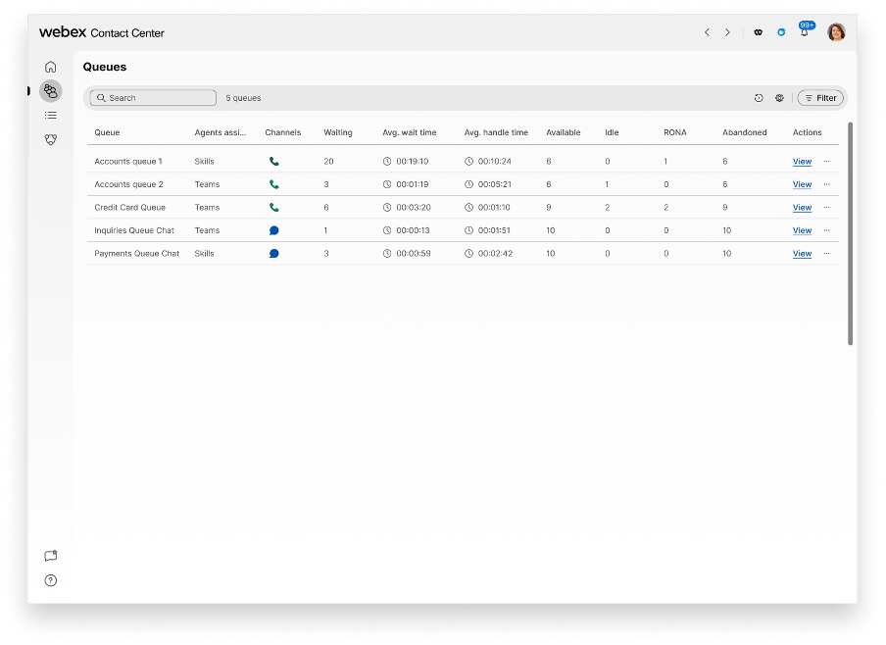Select the Accounts queue 1 name
This screenshot has width=886, height=645.
point(128,161)
